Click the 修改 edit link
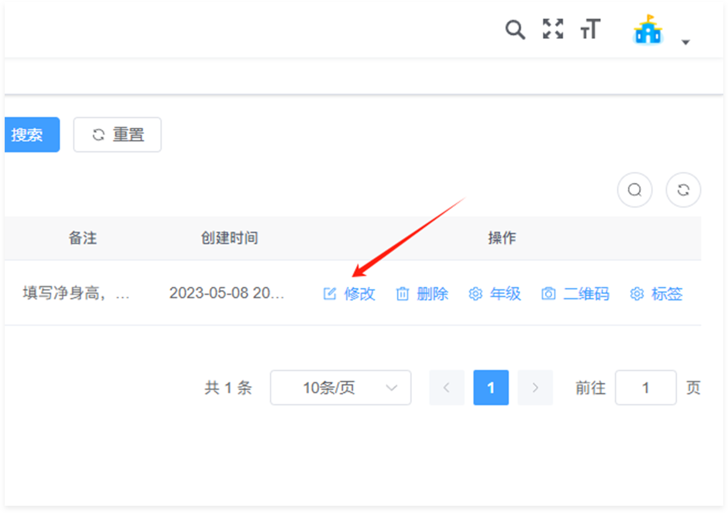728x513 pixels. pos(349,294)
